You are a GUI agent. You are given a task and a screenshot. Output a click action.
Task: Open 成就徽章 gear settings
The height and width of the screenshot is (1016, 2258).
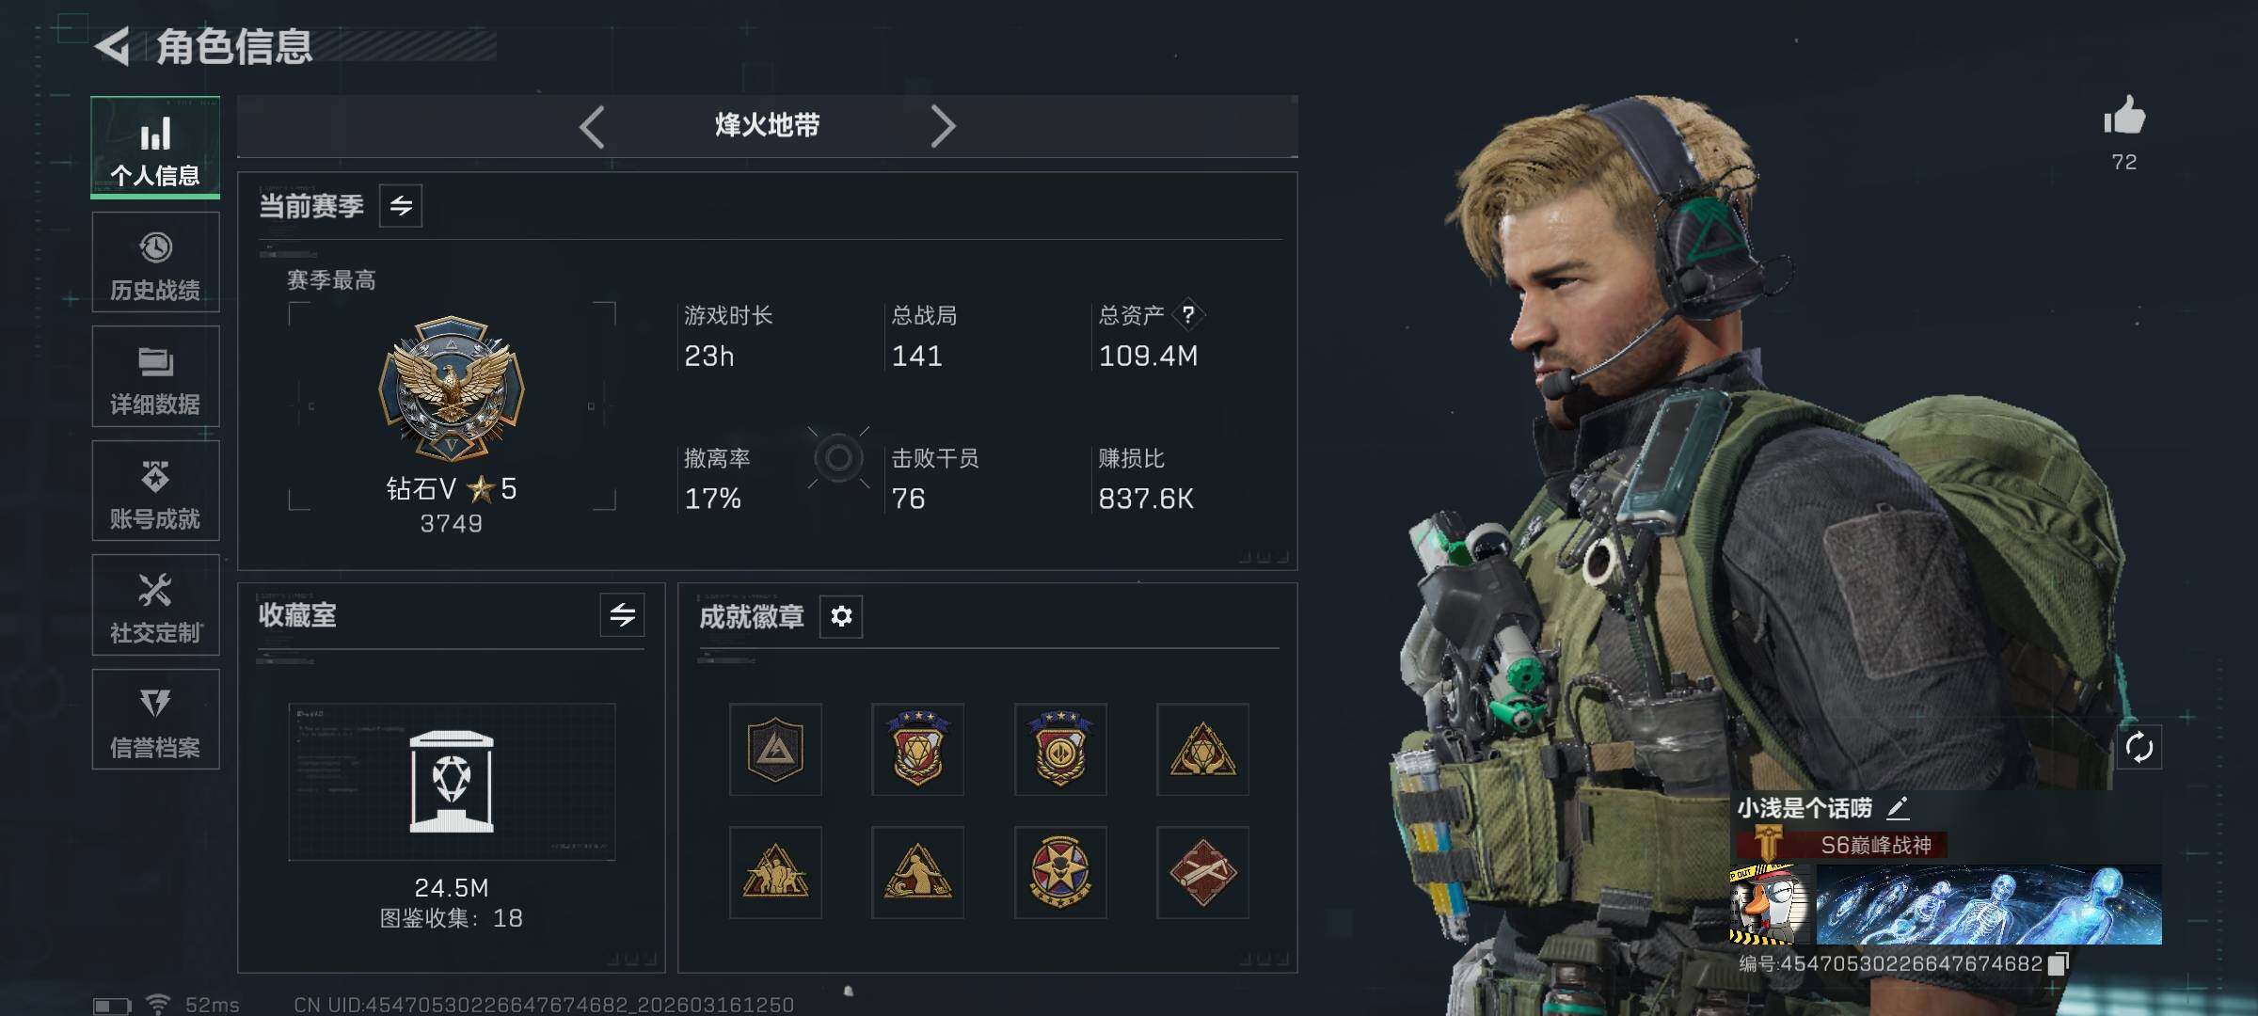coord(841,616)
